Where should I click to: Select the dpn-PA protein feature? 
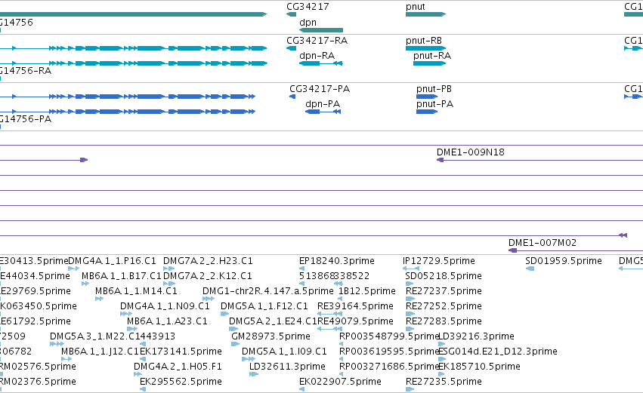pyautogui.click(x=323, y=112)
